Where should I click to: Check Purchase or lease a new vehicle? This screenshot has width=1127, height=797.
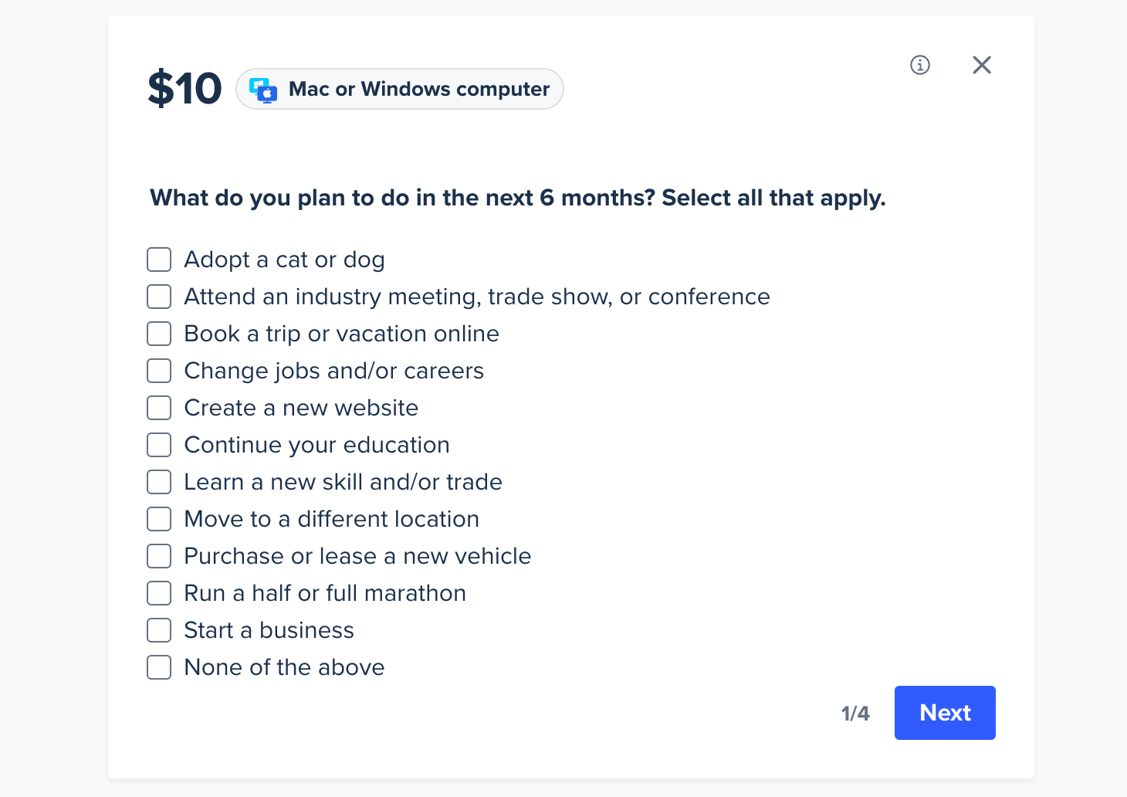(x=159, y=556)
